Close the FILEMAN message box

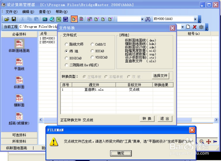coord(192,130)
